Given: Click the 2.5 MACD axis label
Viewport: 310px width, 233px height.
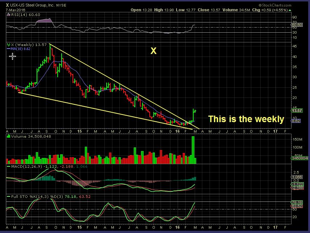Looking at the screenshot, I should (296, 172).
